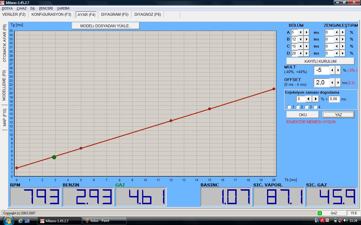Click the volume tray icon
Viewport: 361px width, 225px height.
coord(346,221)
